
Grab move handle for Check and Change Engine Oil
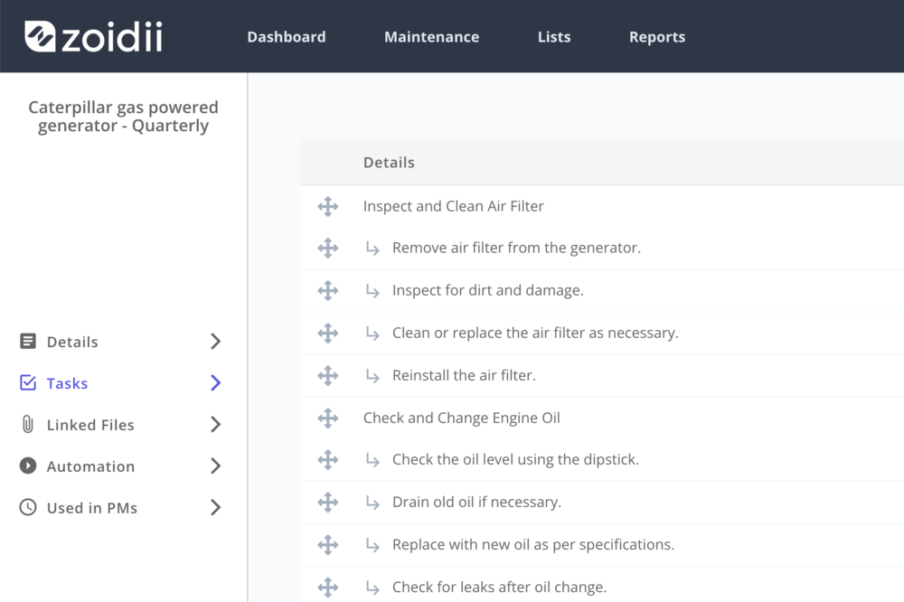tap(328, 418)
